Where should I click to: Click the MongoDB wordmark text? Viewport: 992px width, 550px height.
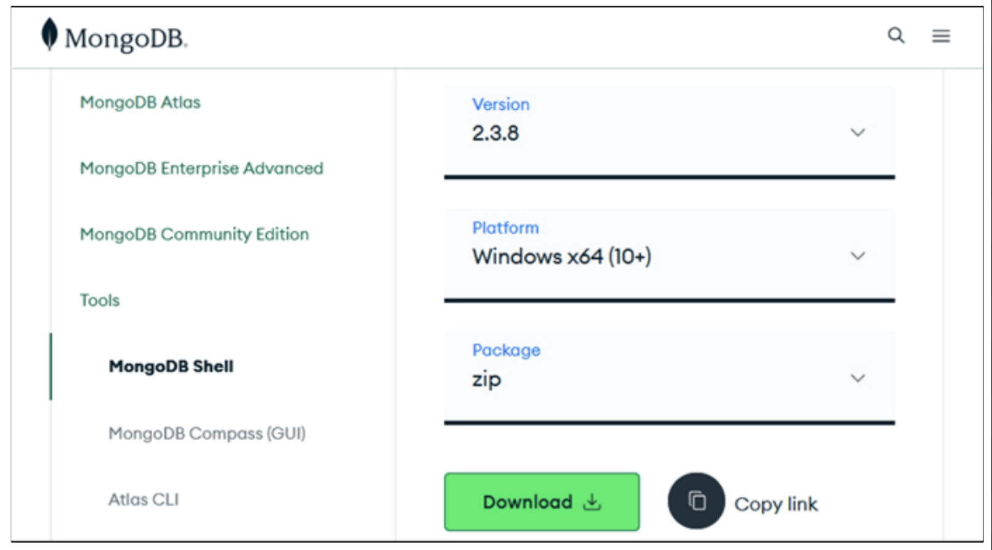[126, 39]
